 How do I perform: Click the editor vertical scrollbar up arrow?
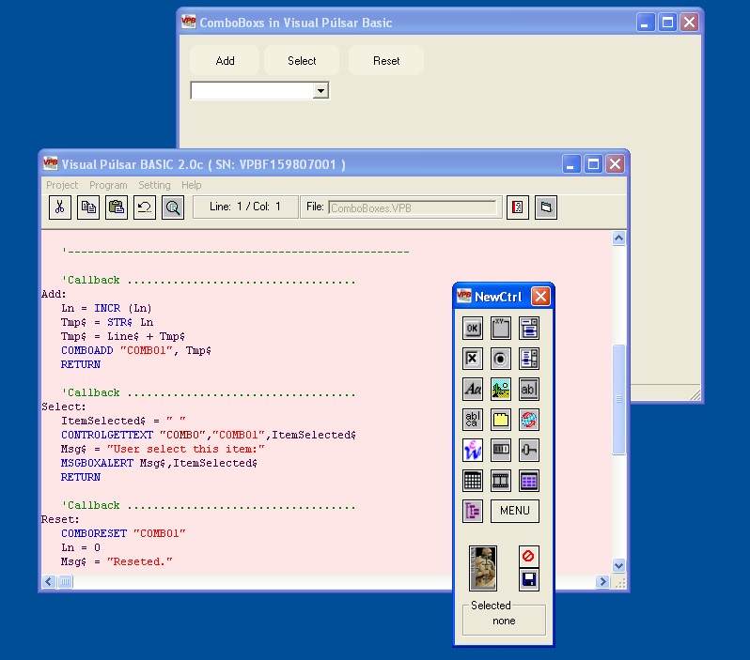(619, 238)
